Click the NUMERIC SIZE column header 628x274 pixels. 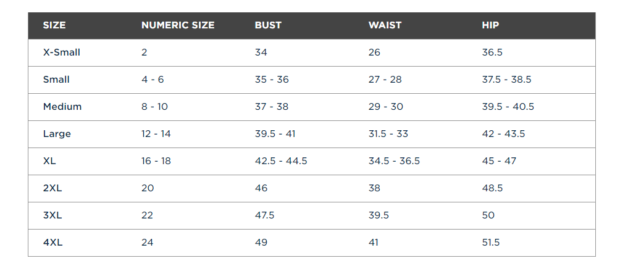point(178,25)
